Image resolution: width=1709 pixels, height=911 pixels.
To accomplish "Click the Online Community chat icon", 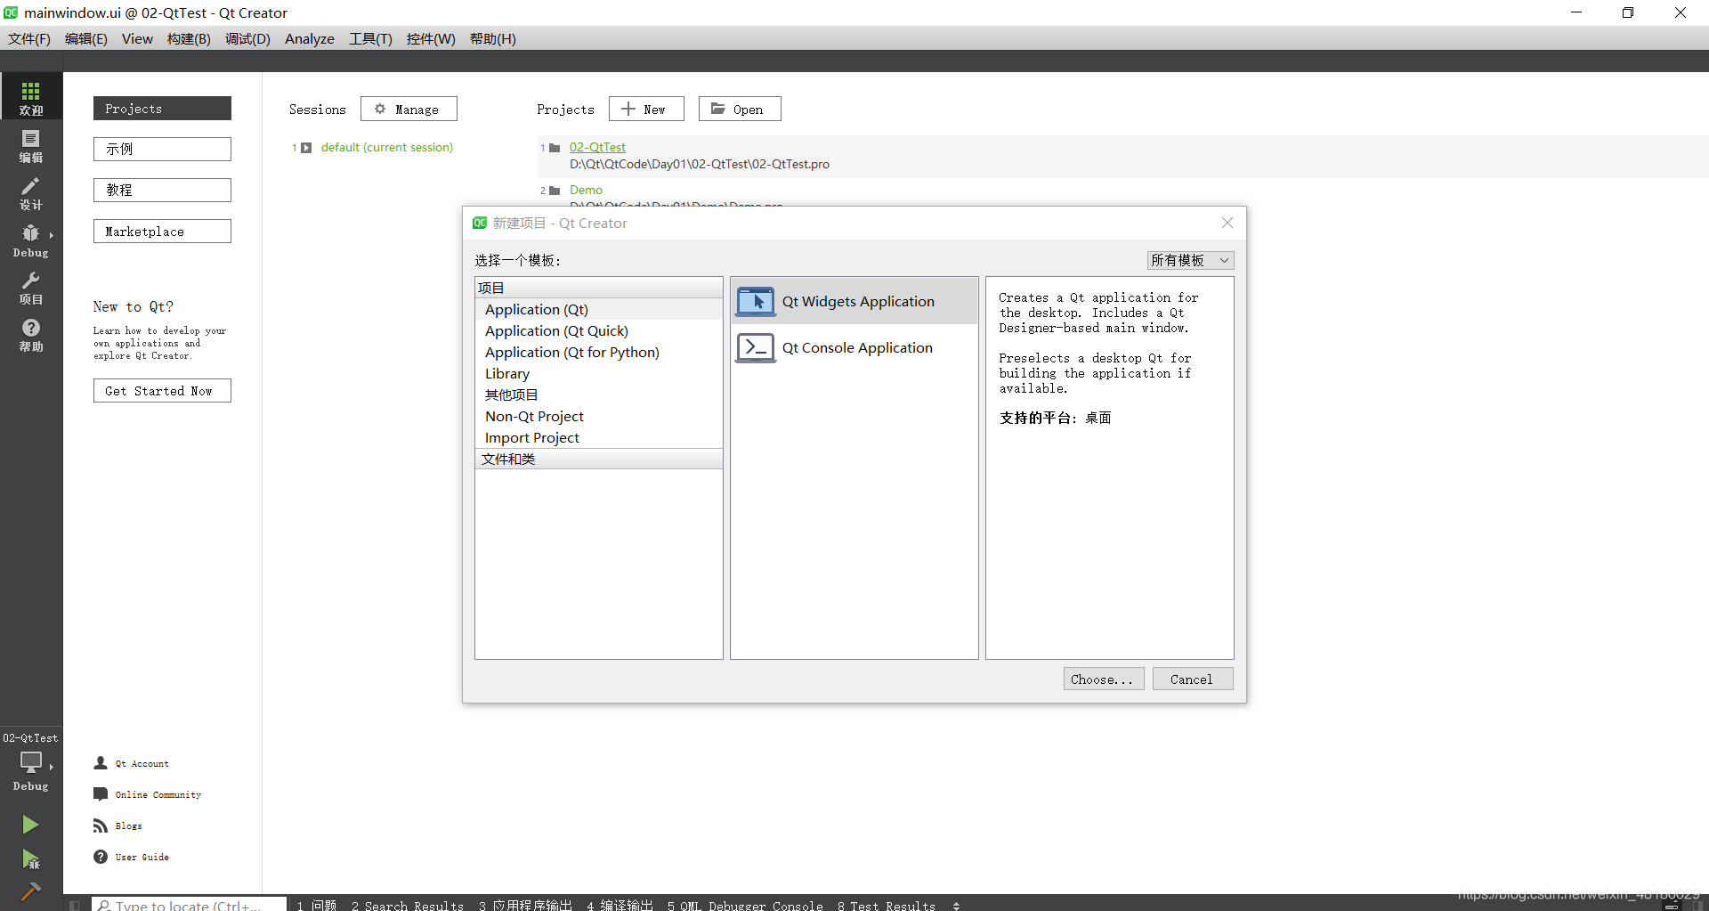I will (101, 794).
